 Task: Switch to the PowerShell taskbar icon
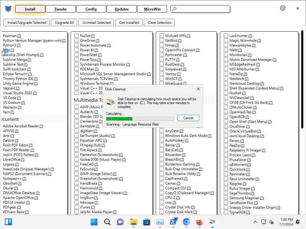[173, 222]
